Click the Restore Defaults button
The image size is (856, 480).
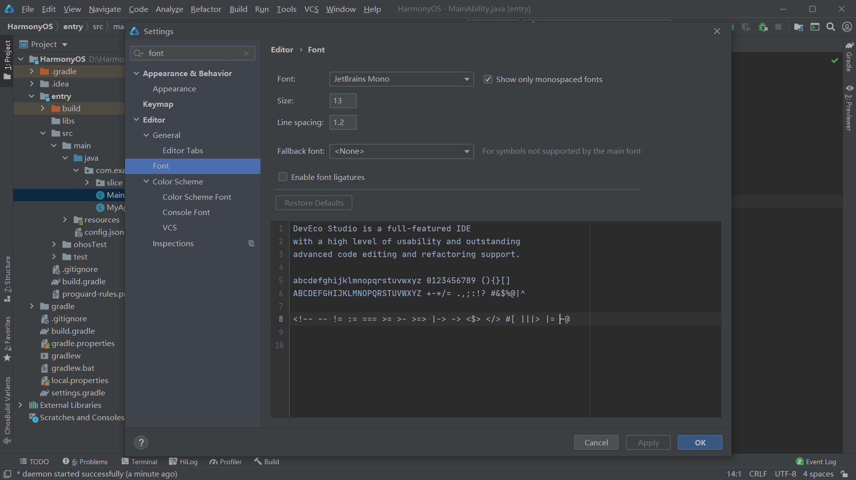click(x=314, y=203)
